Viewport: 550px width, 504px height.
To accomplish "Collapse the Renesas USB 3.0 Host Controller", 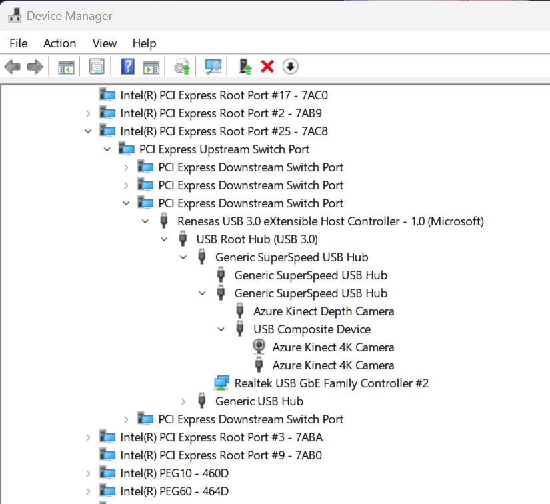I will click(x=145, y=221).
